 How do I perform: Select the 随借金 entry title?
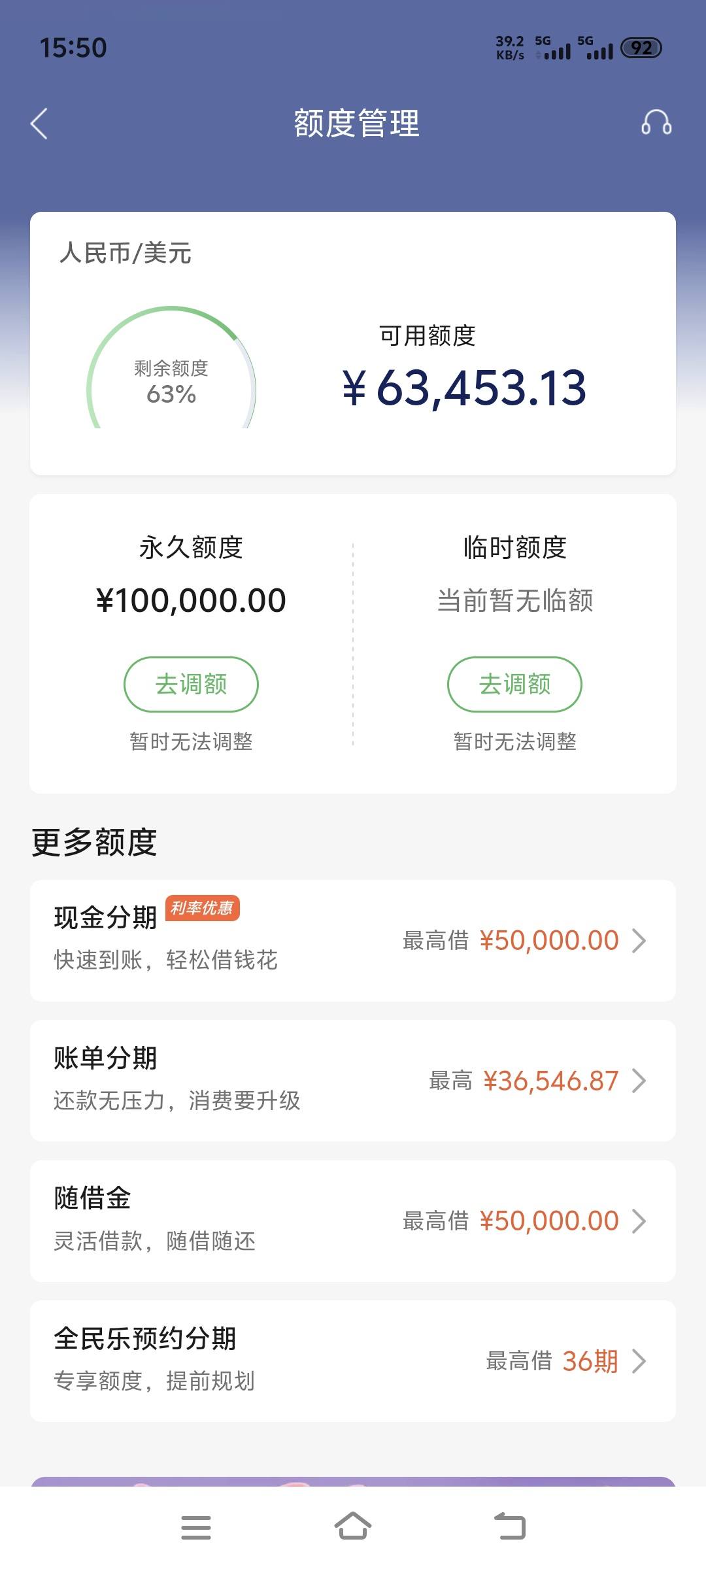[92, 1198]
